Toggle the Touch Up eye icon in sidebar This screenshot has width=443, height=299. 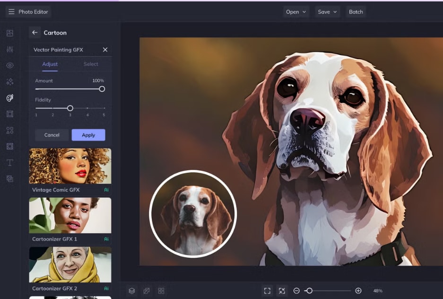(x=10, y=66)
